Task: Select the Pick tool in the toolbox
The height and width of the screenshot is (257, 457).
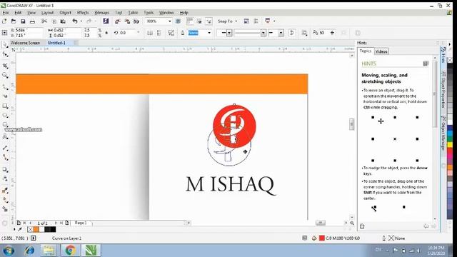Action: [x=5, y=44]
